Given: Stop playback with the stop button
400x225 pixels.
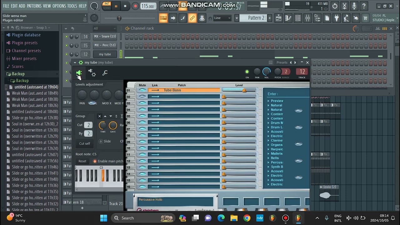Looking at the screenshot, I should click(125, 6).
